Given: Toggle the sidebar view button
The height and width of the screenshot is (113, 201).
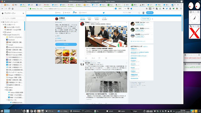Looking at the screenshot, I should 150,8.
